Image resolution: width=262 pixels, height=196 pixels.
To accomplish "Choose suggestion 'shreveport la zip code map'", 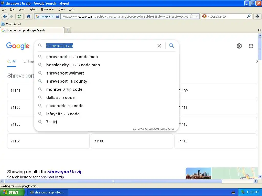I will pyautogui.click(x=107, y=57).
